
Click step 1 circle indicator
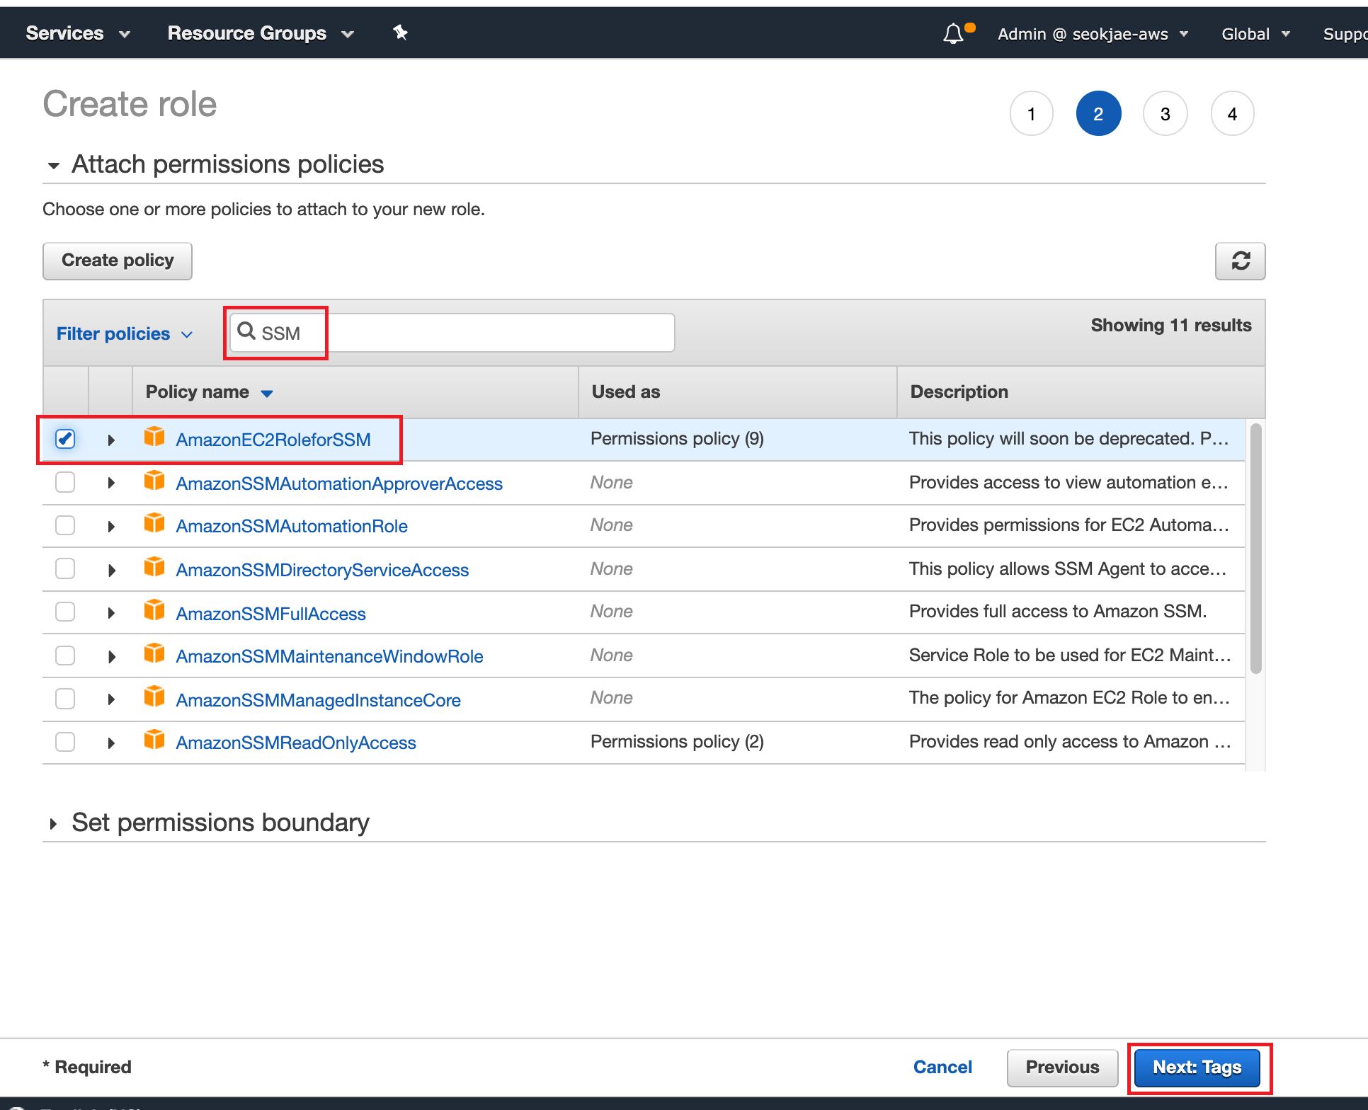1031,113
